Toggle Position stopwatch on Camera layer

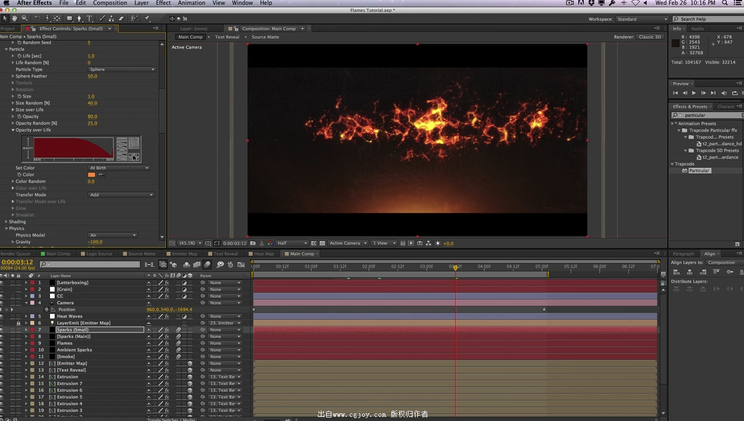[x=46, y=309]
